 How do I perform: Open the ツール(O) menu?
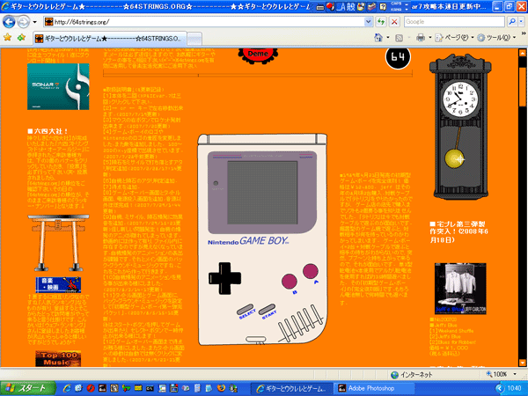pos(496,37)
